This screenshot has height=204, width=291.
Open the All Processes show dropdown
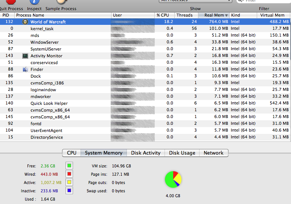coord(195,1)
